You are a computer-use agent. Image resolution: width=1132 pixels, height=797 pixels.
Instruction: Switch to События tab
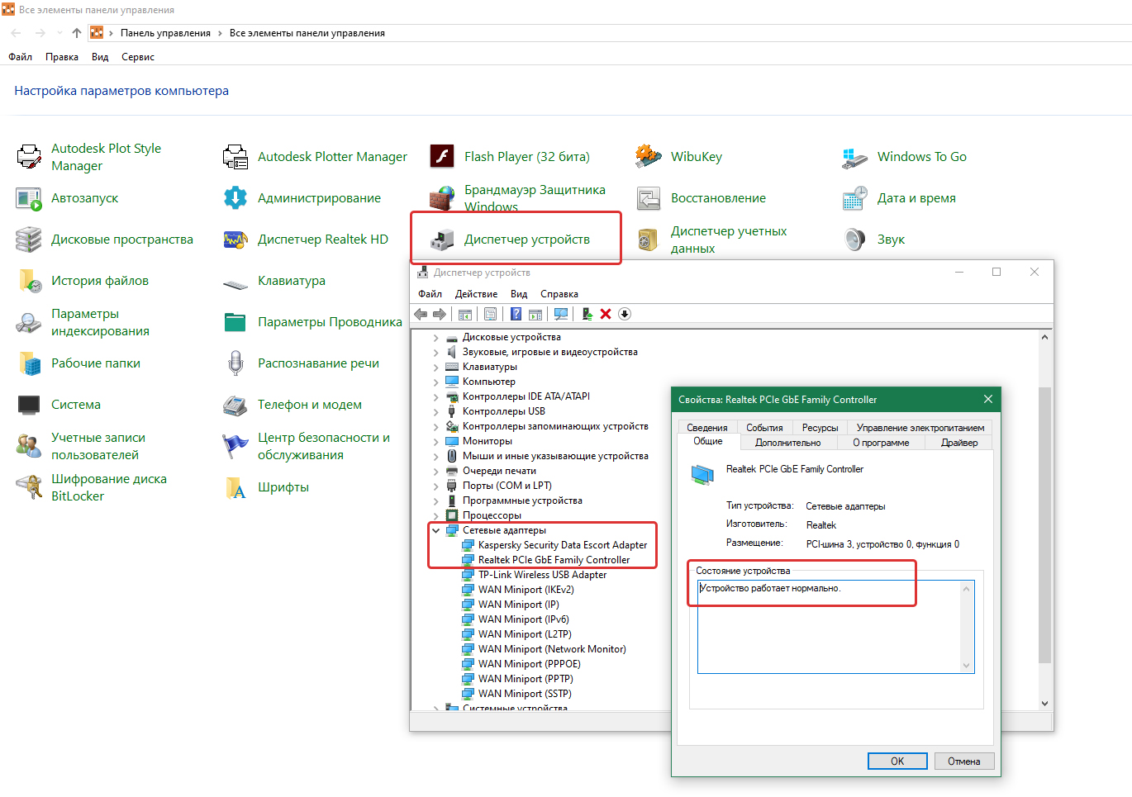click(764, 428)
